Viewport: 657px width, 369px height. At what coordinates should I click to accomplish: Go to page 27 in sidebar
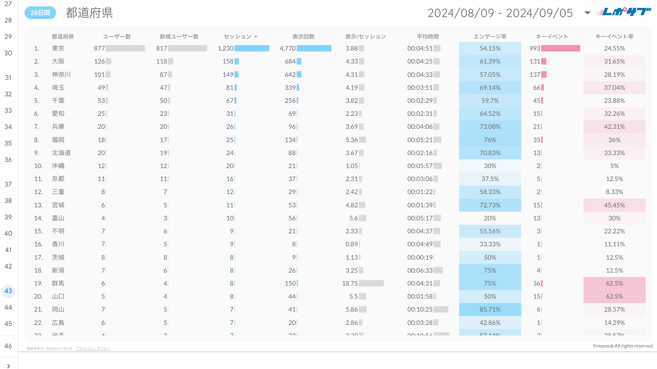coord(8,4)
